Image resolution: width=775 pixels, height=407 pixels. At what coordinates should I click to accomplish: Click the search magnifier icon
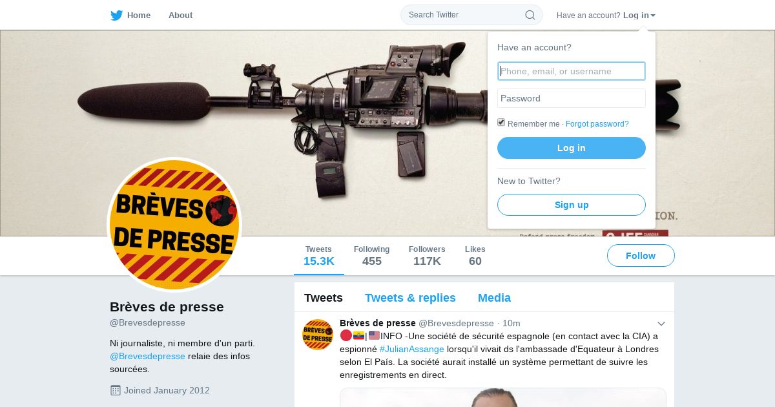point(530,15)
